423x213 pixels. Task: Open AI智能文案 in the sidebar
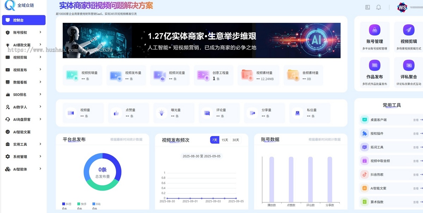pyautogui.click(x=24, y=132)
